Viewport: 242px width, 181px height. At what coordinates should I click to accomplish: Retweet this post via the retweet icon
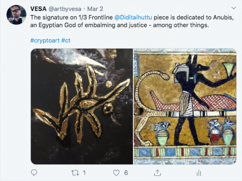click(x=75, y=173)
